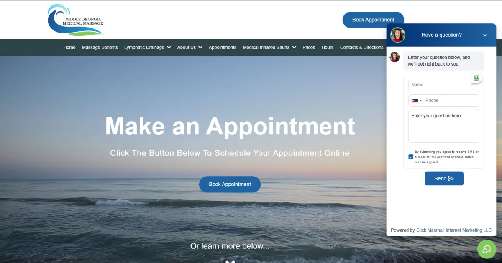Click the small avatar beside chat message
502x263 pixels.
[394, 57]
